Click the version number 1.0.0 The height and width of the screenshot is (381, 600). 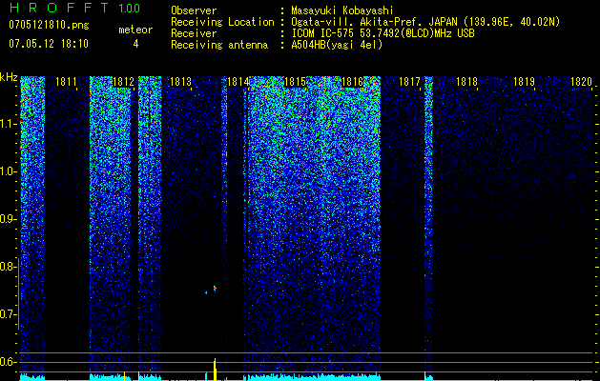(130, 8)
